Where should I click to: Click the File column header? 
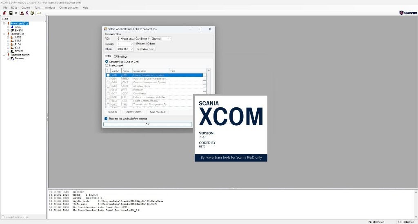[188, 71]
